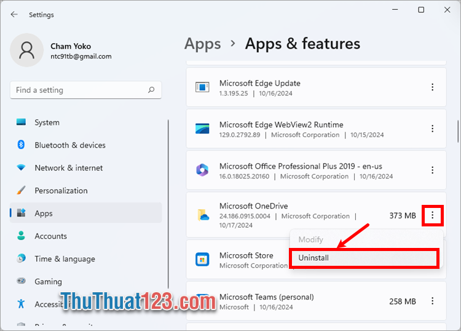Click the search magnifier icon
The image size is (461, 331).
coord(151,90)
